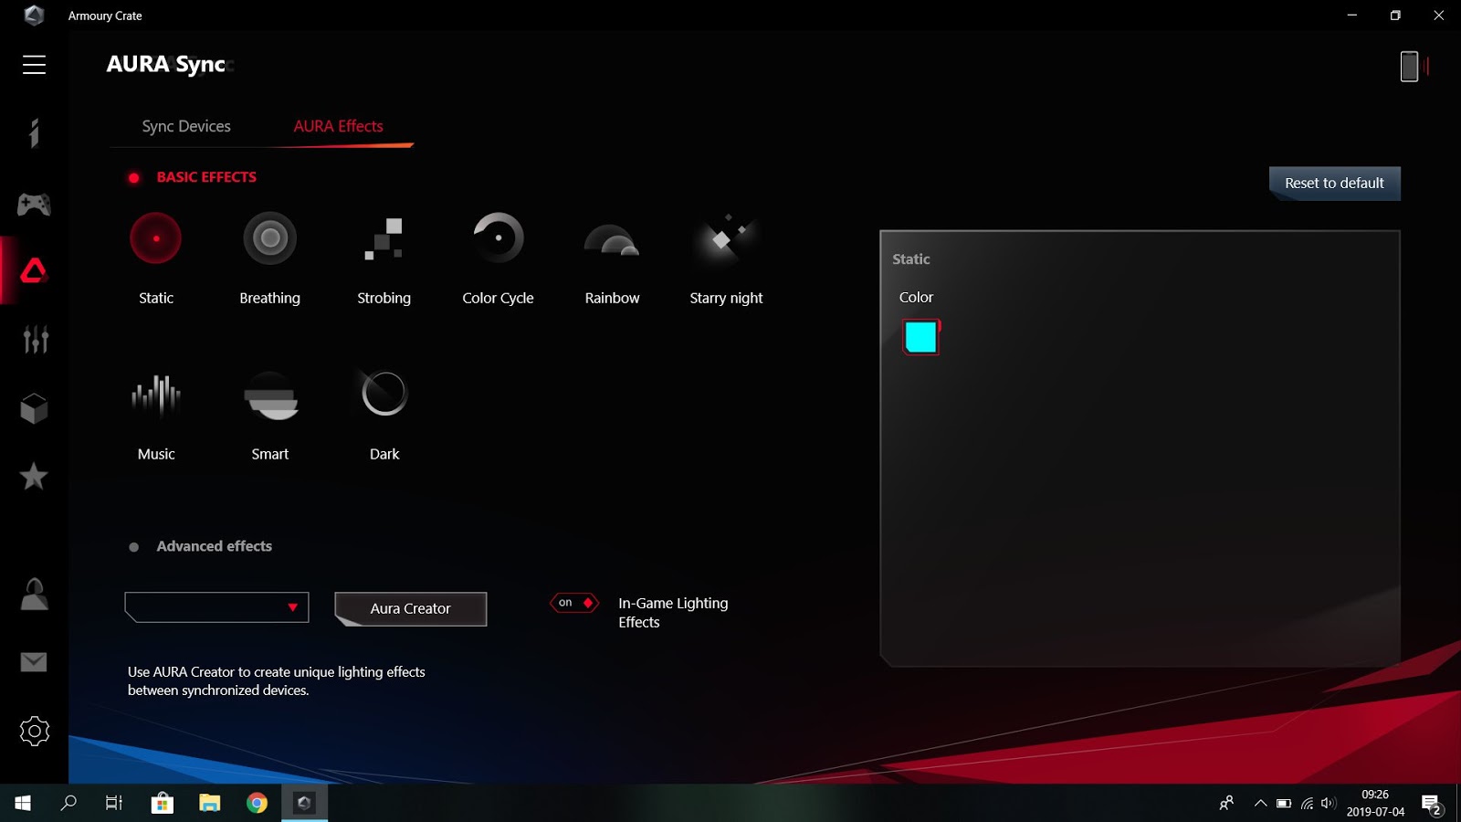The width and height of the screenshot is (1461, 822).
Task: Open the settings gear in sidebar
Action: pyautogui.click(x=34, y=731)
